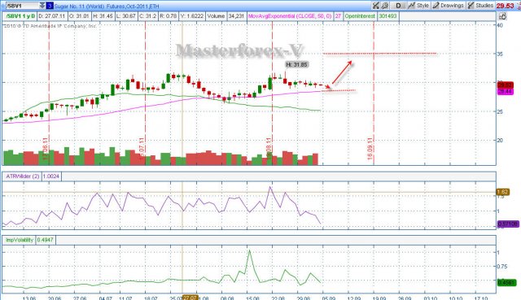Click the green 0.4561 volatility axis label
The image size is (521, 300).
[x=506, y=283]
